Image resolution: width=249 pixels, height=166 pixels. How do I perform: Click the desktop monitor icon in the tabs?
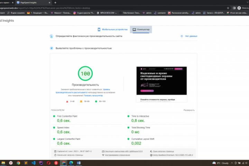134,29
